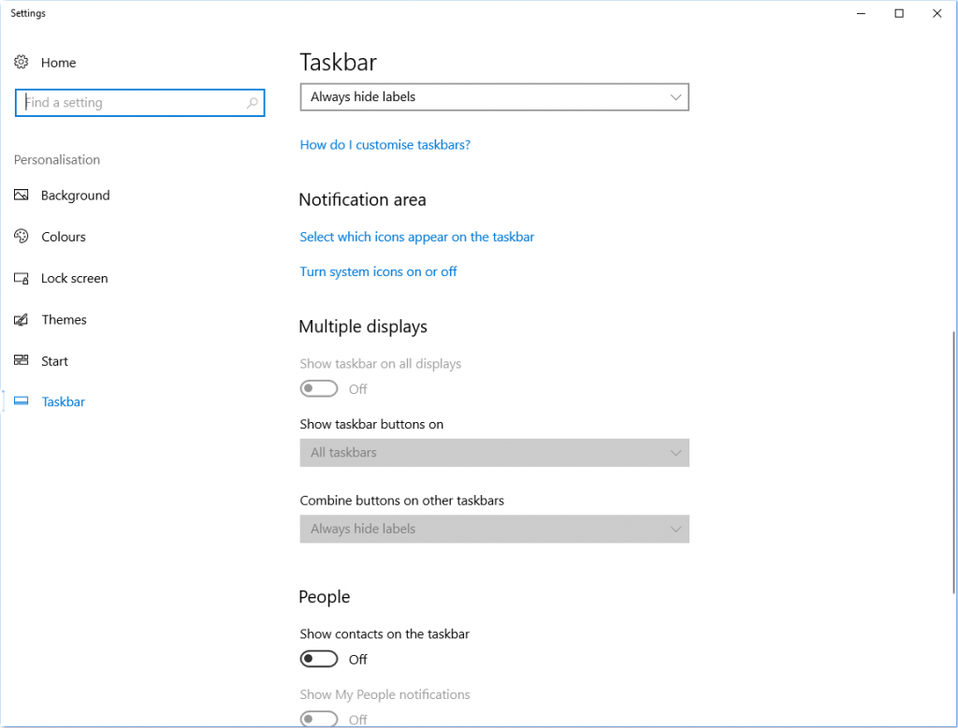Toggle Show My People notifications switch
Screen dimensions: 958x728
[x=319, y=719]
